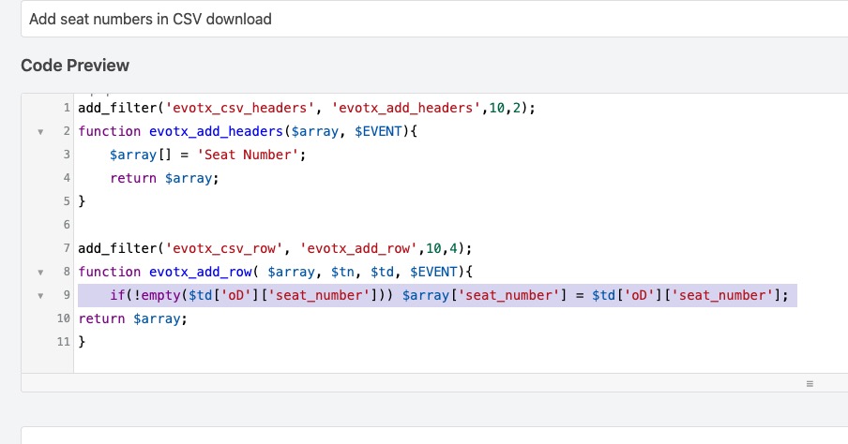Click the highlighted if(!empty seat_number line
The image size is (848, 444).
coord(437,295)
